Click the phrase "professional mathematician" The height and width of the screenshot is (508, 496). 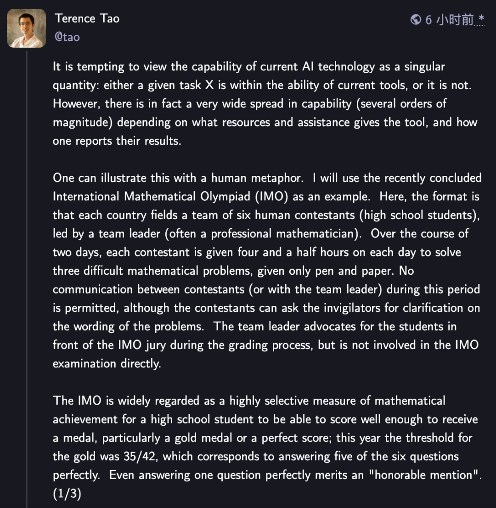[x=283, y=234]
